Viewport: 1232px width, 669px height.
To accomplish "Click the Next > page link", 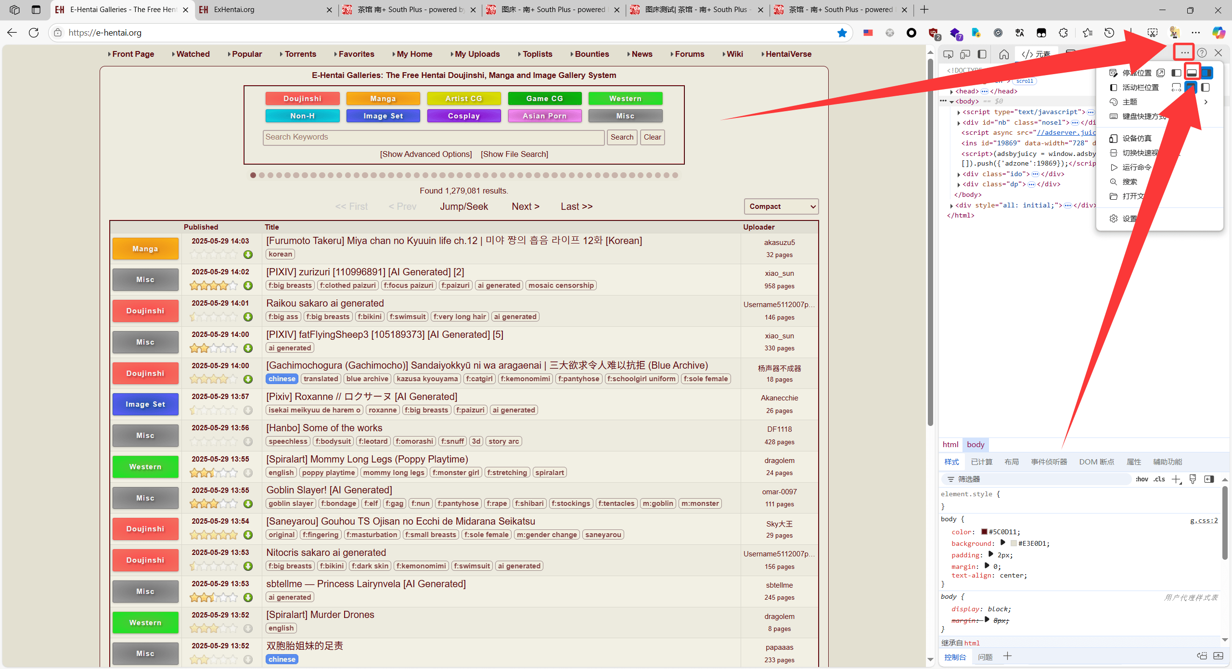I will pyautogui.click(x=525, y=206).
